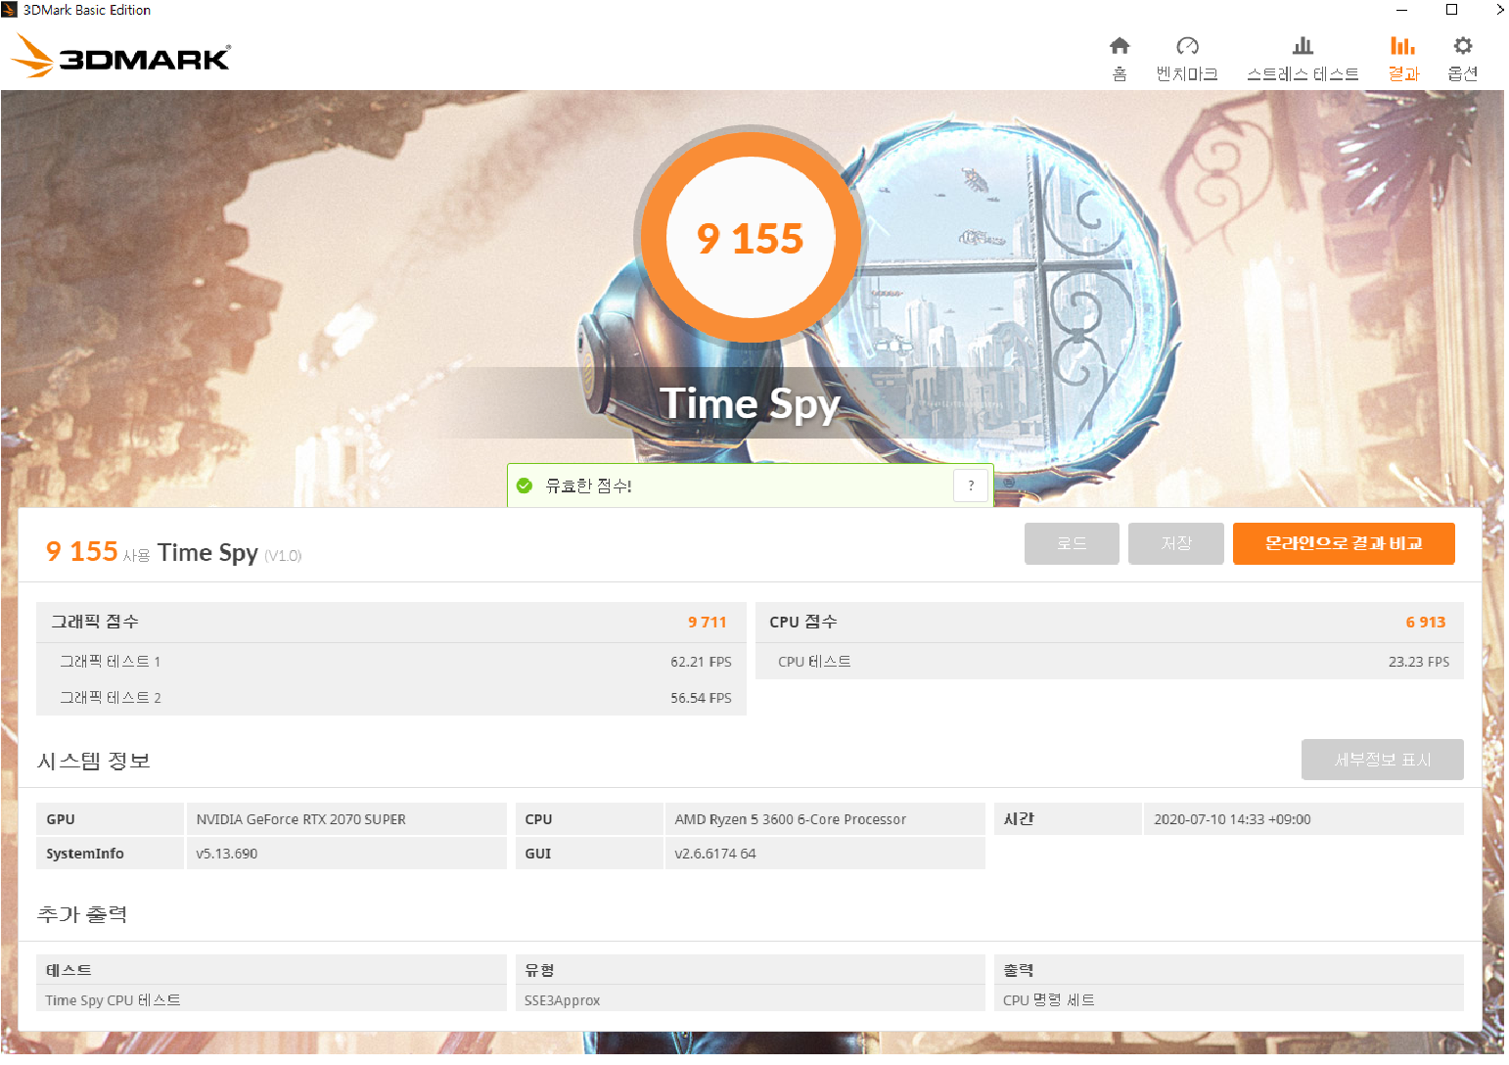Click the GUI version v2.6.6174 64
This screenshot has width=1509, height=1065.
[715, 854]
